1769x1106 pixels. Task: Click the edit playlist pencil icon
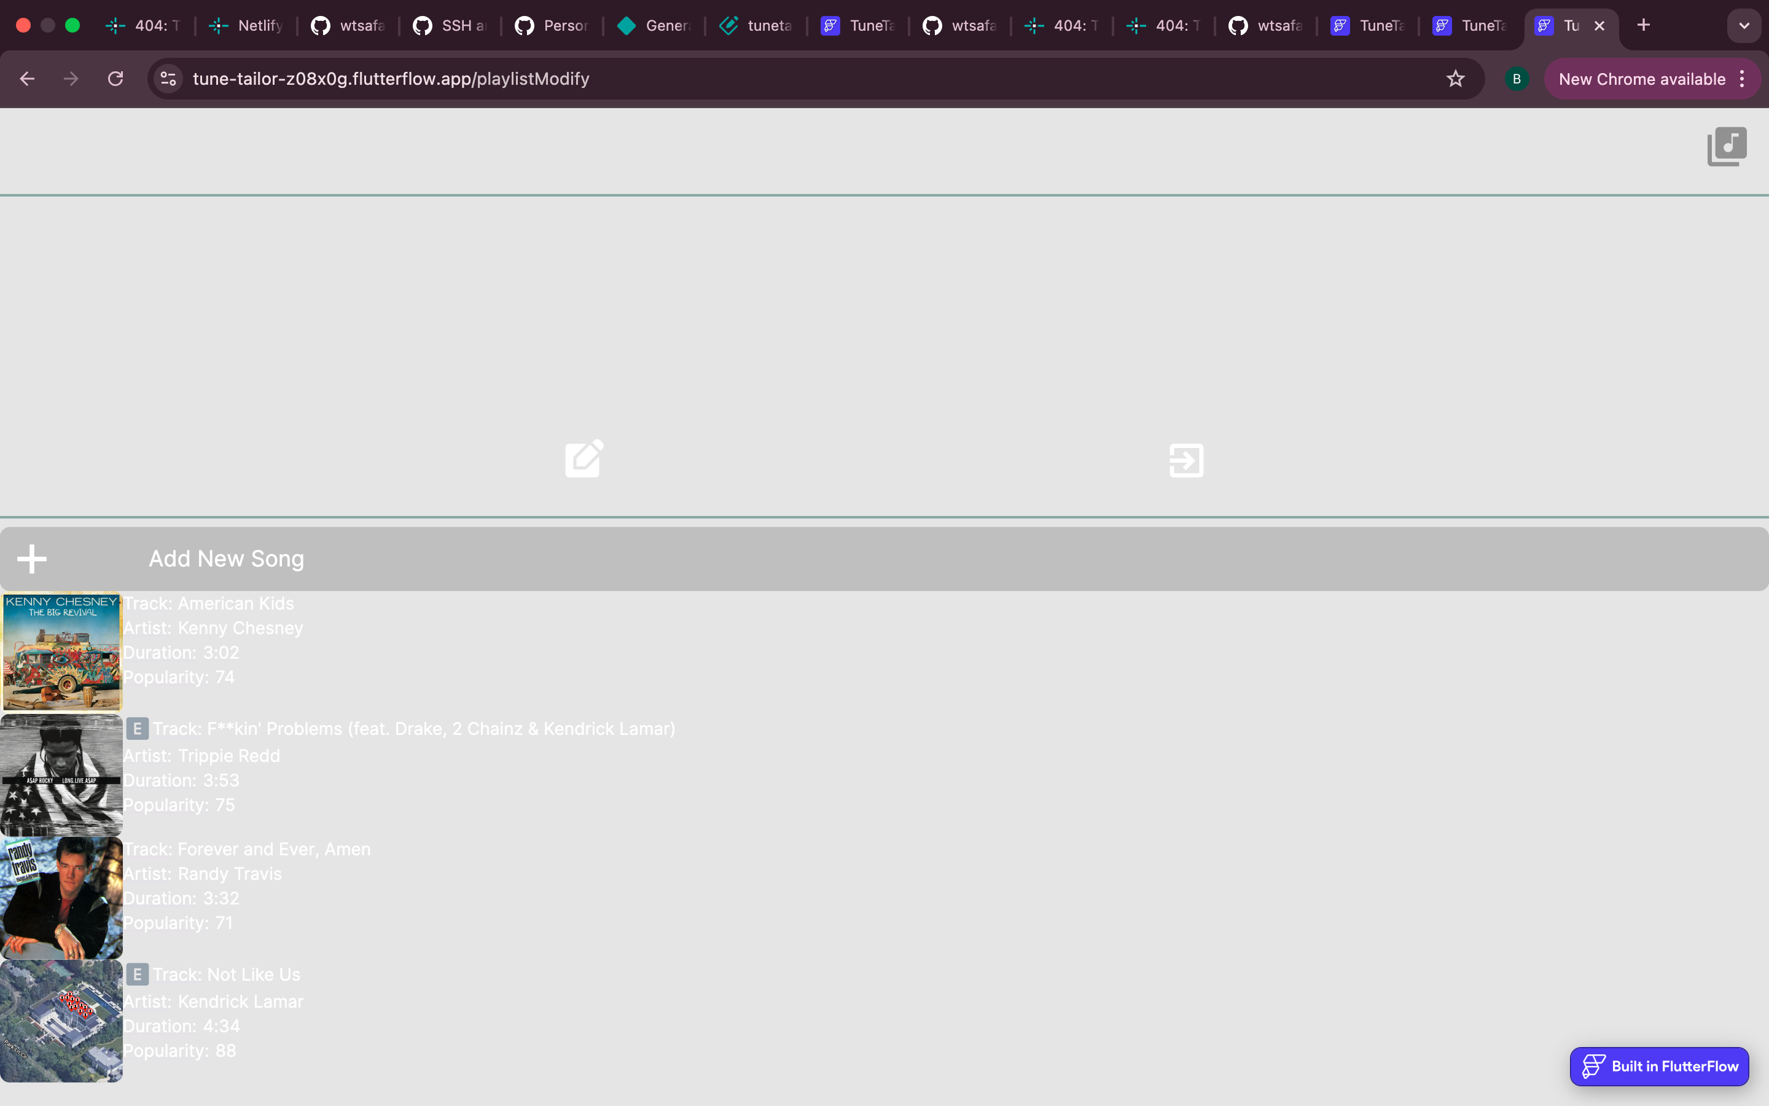[x=584, y=460]
